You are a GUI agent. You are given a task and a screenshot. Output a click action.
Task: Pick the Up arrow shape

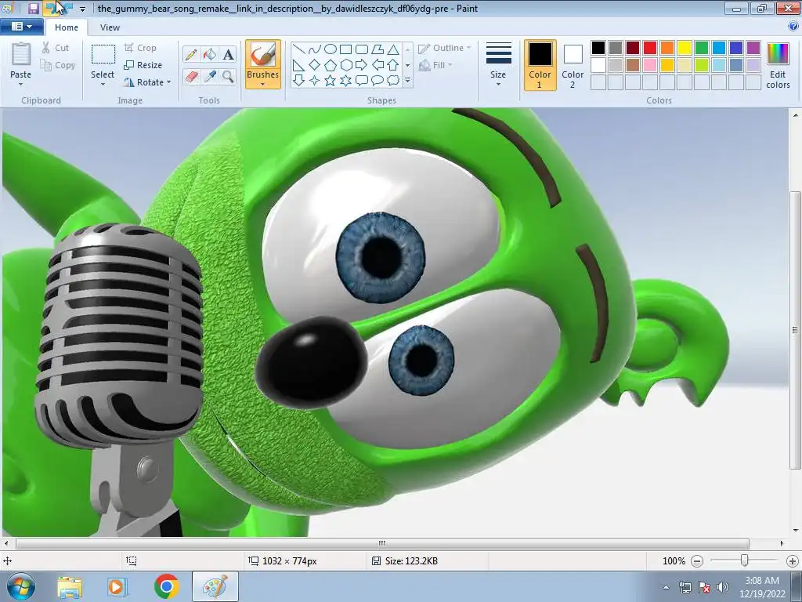coord(393,65)
